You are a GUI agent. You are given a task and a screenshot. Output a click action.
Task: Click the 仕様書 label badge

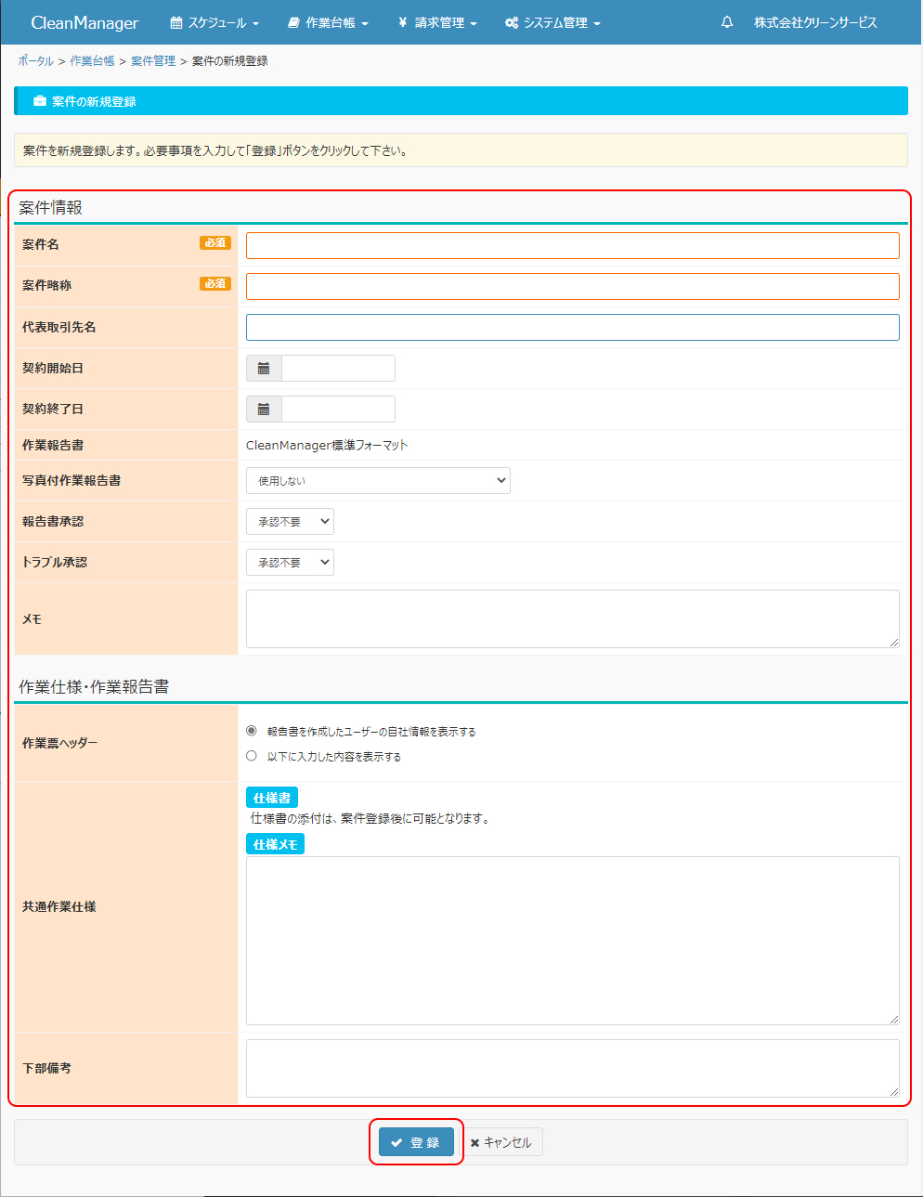[x=271, y=798]
